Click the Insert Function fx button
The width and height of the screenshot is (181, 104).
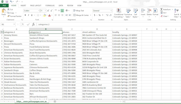pos(33,24)
